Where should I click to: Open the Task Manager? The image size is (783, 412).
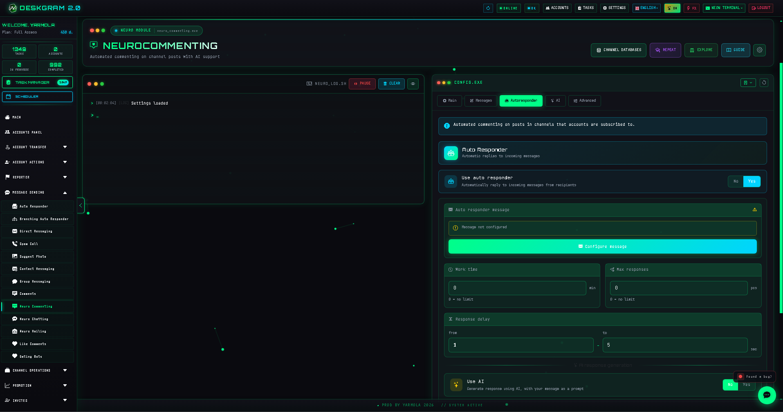pyautogui.click(x=37, y=82)
